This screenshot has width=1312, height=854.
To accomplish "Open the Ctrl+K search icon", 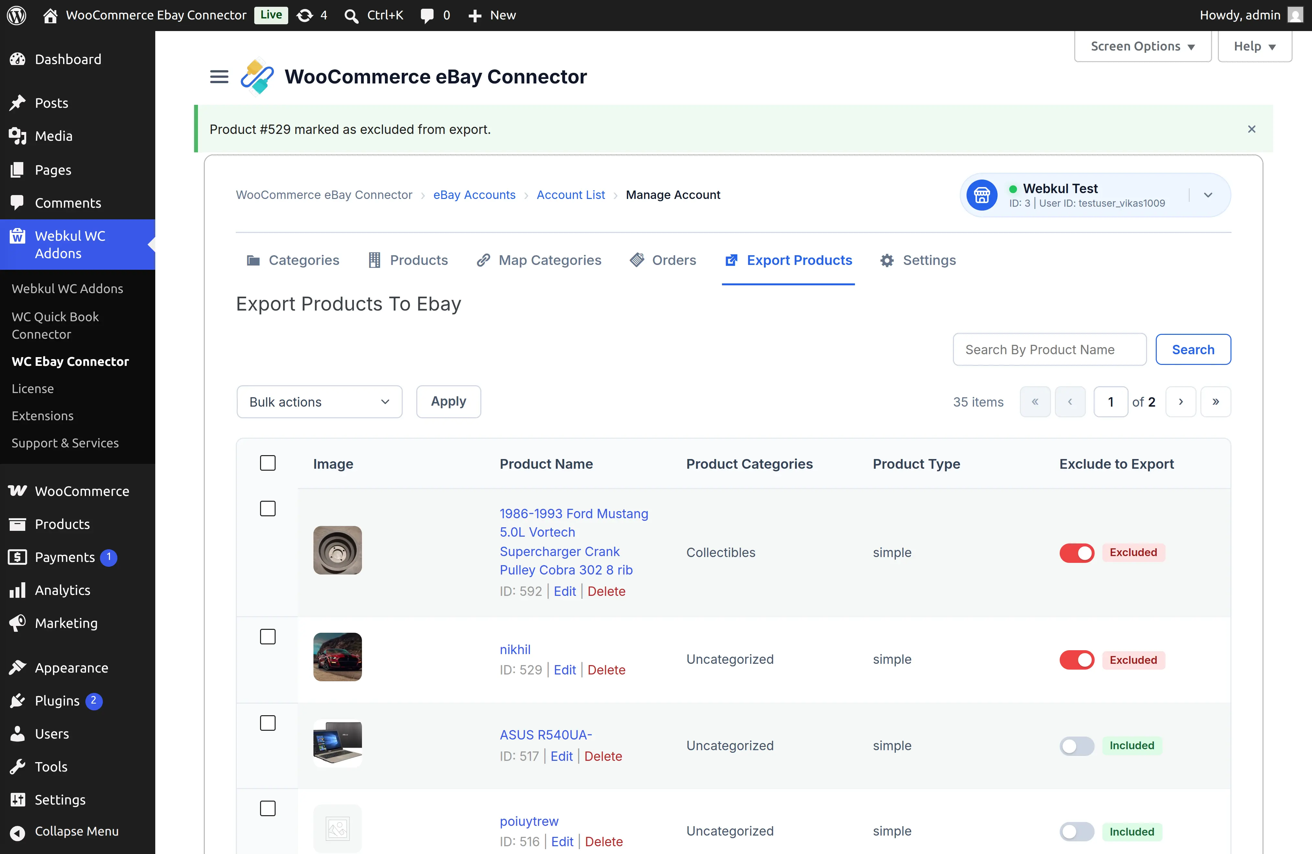I will (x=351, y=16).
